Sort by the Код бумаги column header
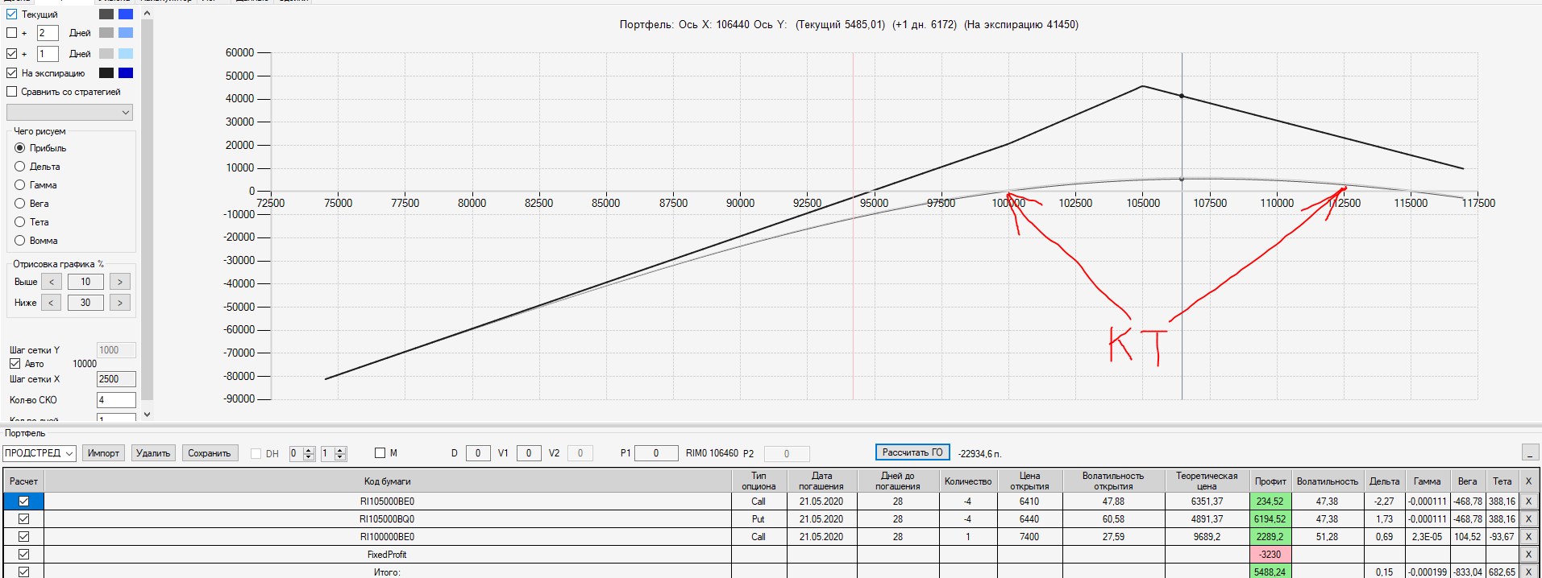Image resolution: width=1542 pixels, height=578 pixels. tap(387, 481)
